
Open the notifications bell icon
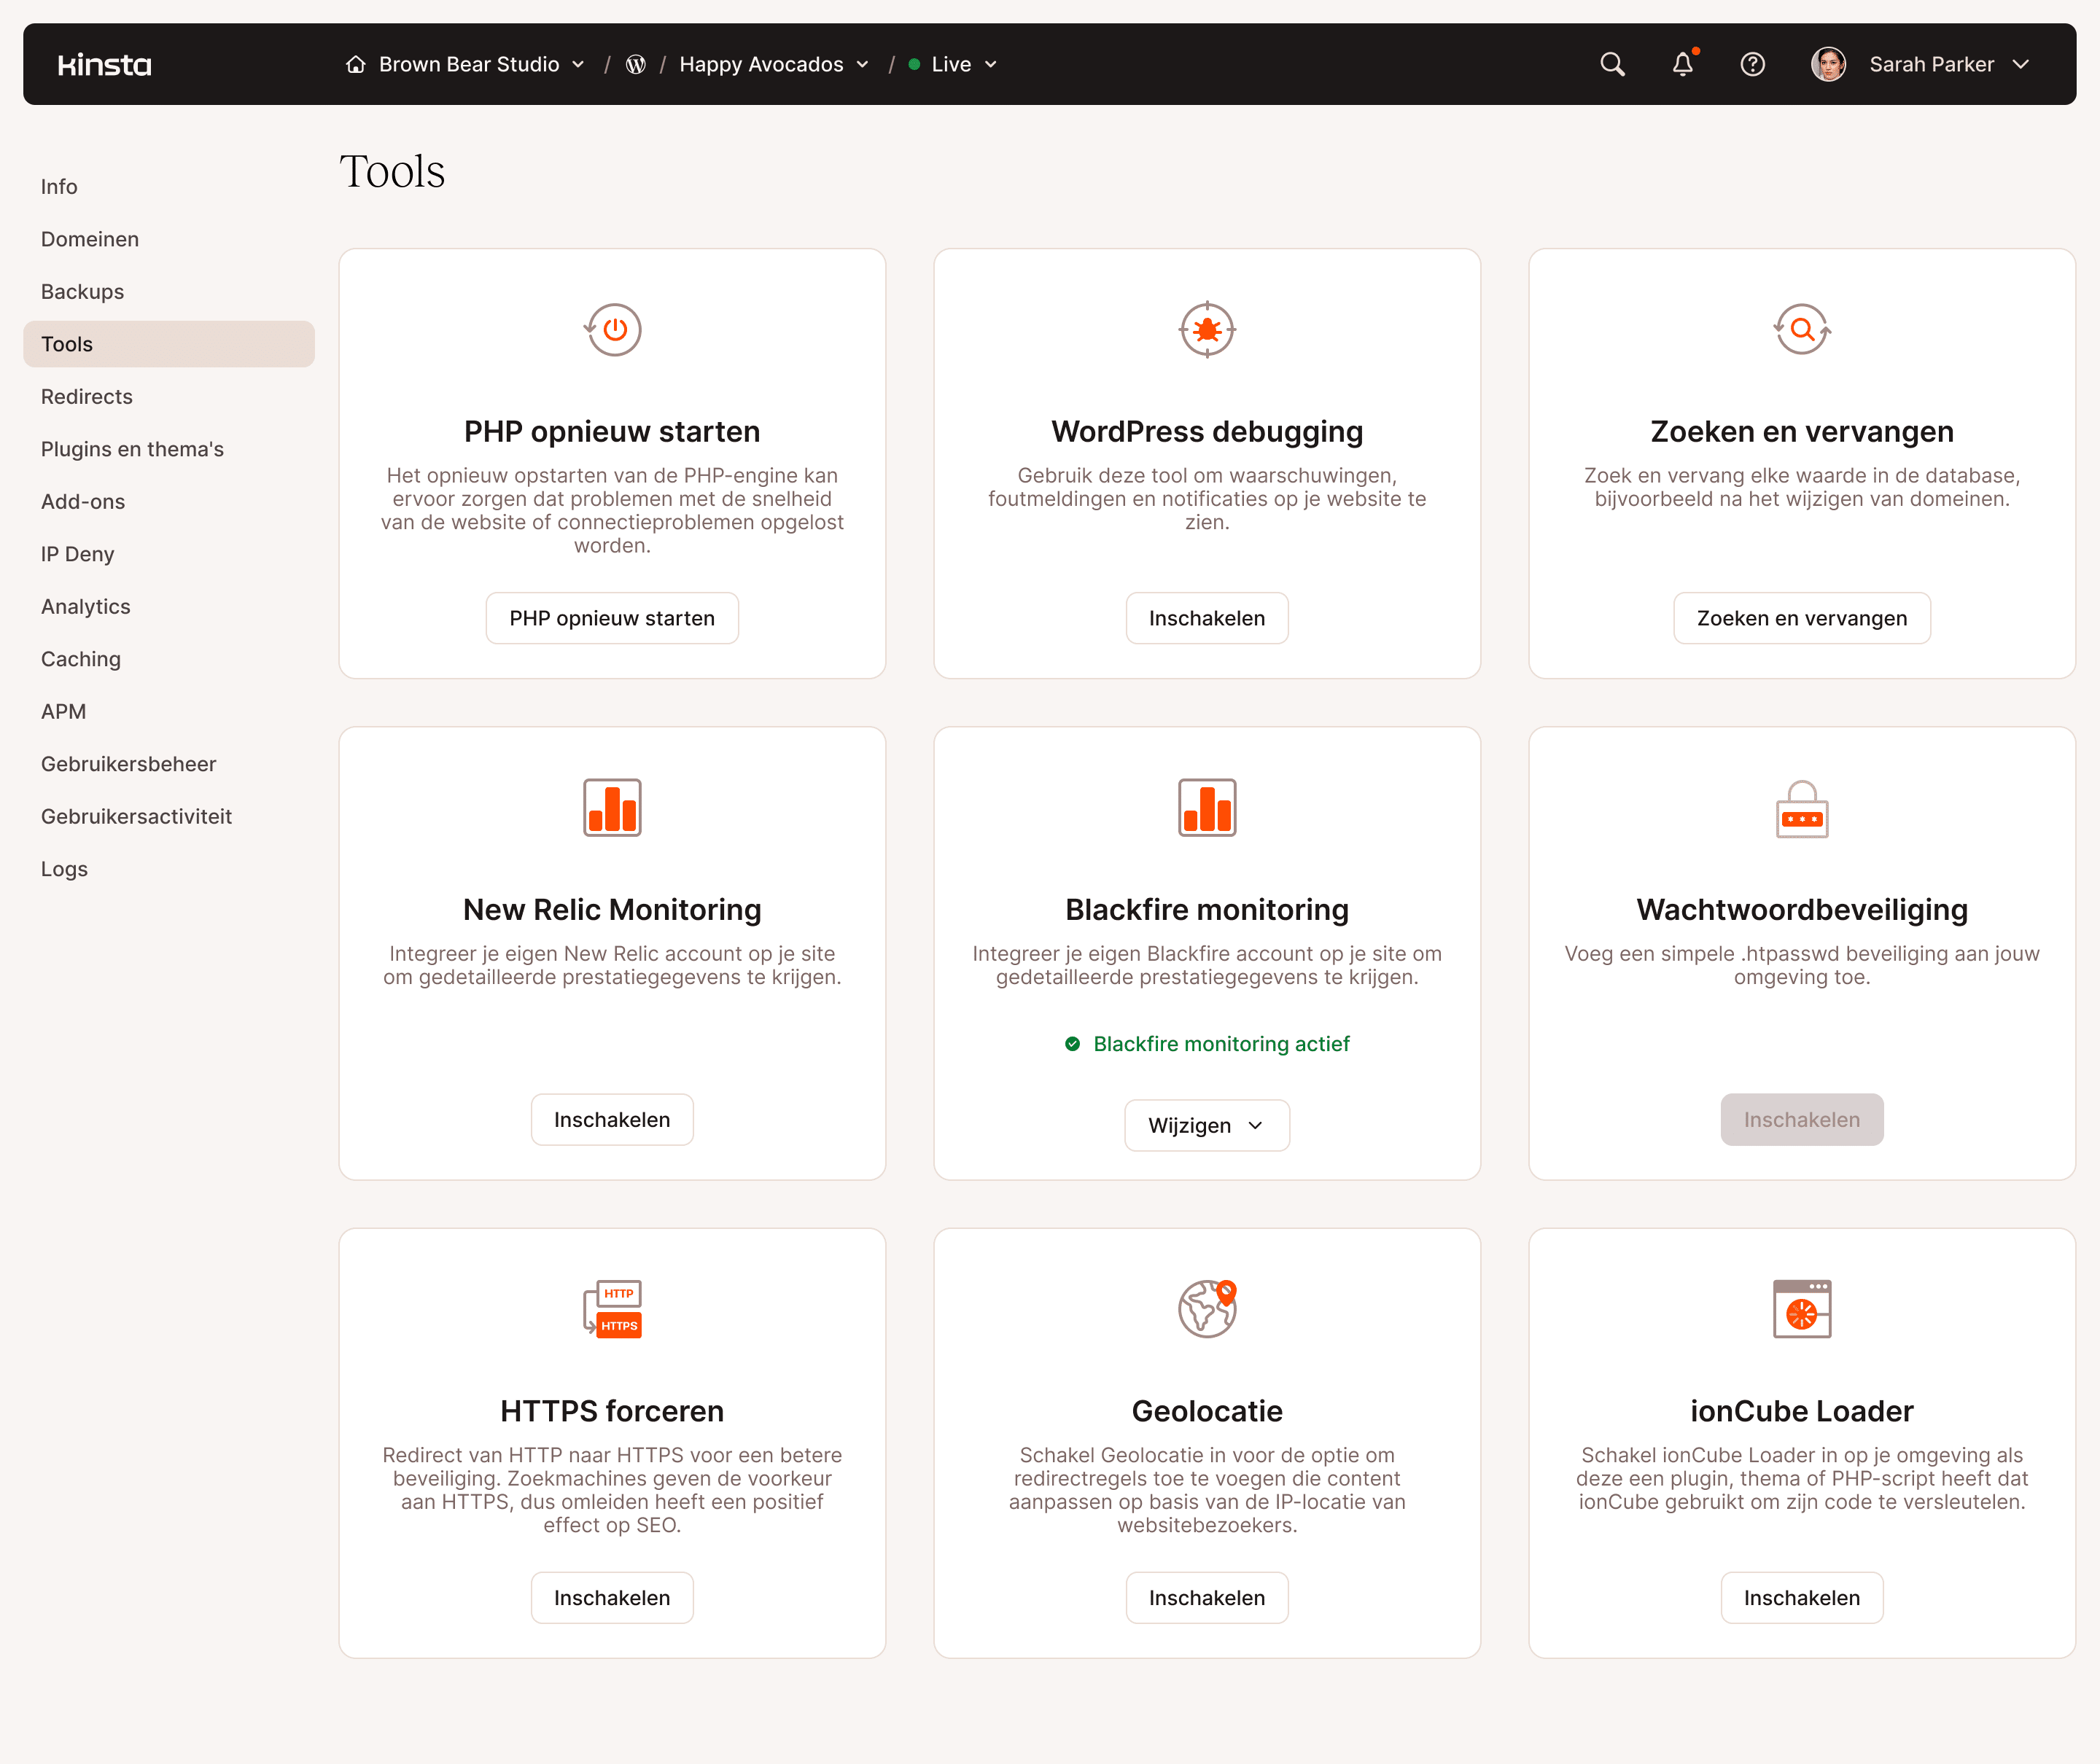tap(1683, 63)
